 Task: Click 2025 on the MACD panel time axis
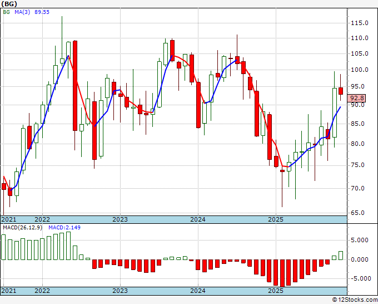point(276,291)
